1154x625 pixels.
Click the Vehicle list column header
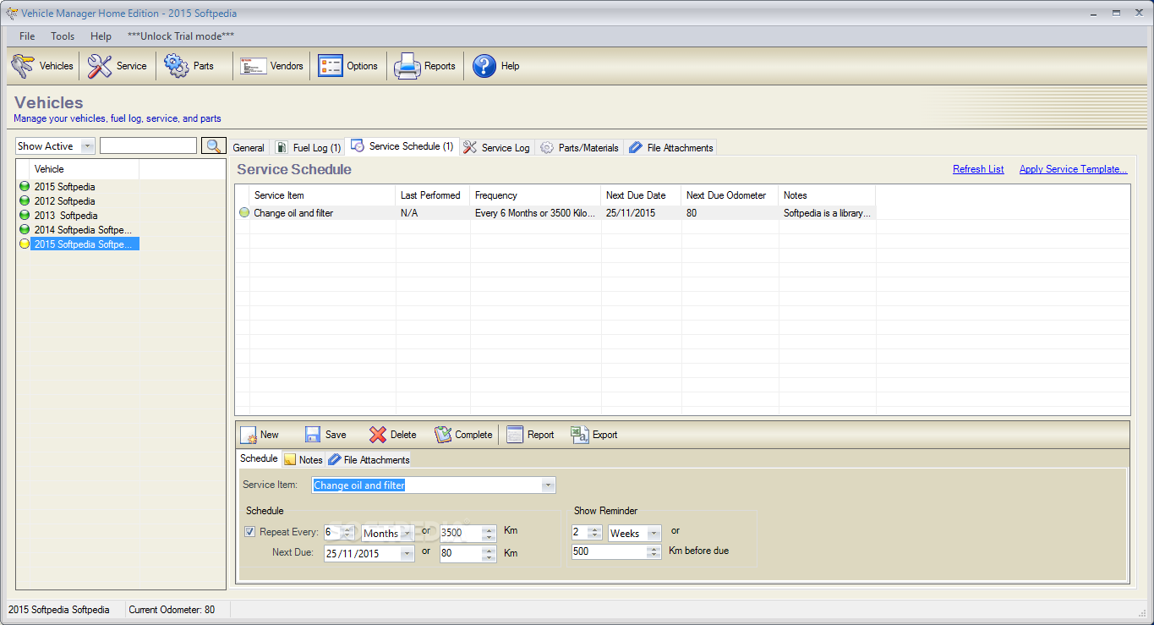(x=85, y=169)
